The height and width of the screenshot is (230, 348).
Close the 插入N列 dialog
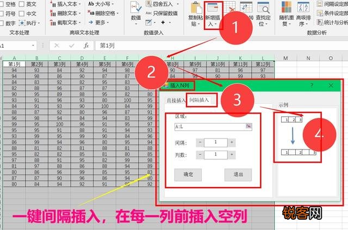click(331, 85)
